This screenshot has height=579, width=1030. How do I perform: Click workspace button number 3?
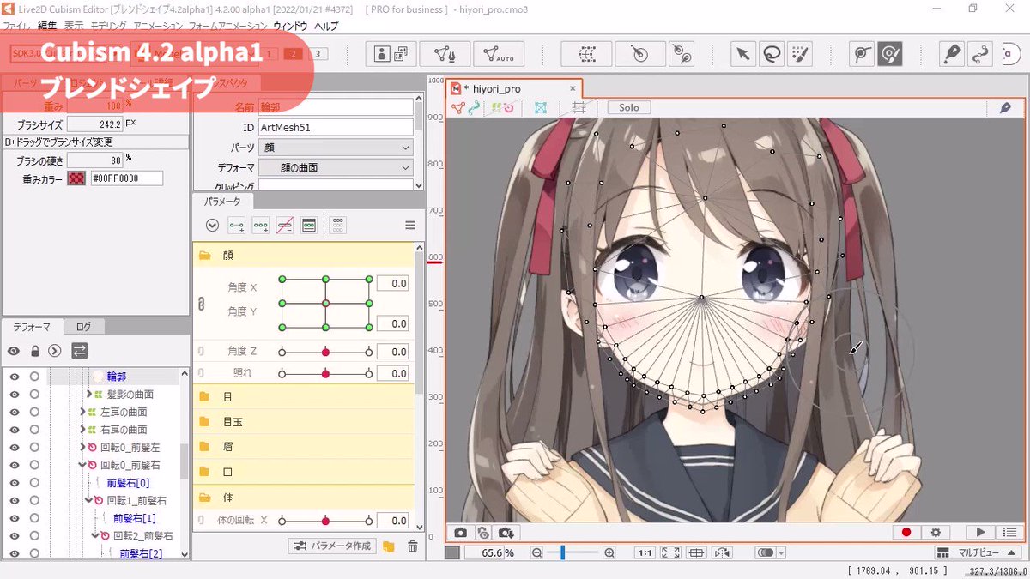coord(318,54)
